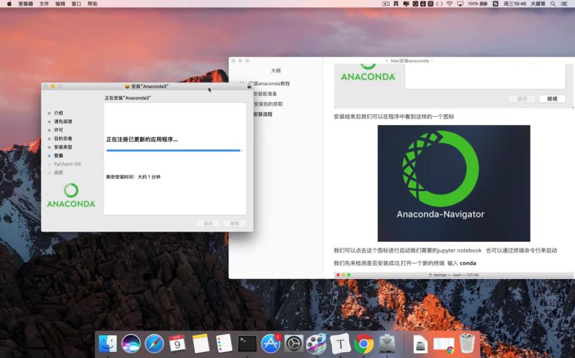Click the 安装结束后 paragraph in Typora

[394, 116]
